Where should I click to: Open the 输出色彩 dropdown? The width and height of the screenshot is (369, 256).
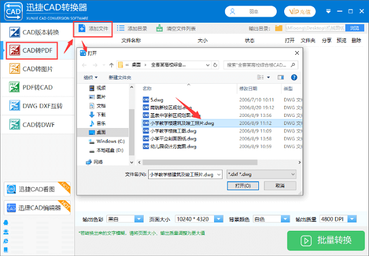tap(139, 219)
